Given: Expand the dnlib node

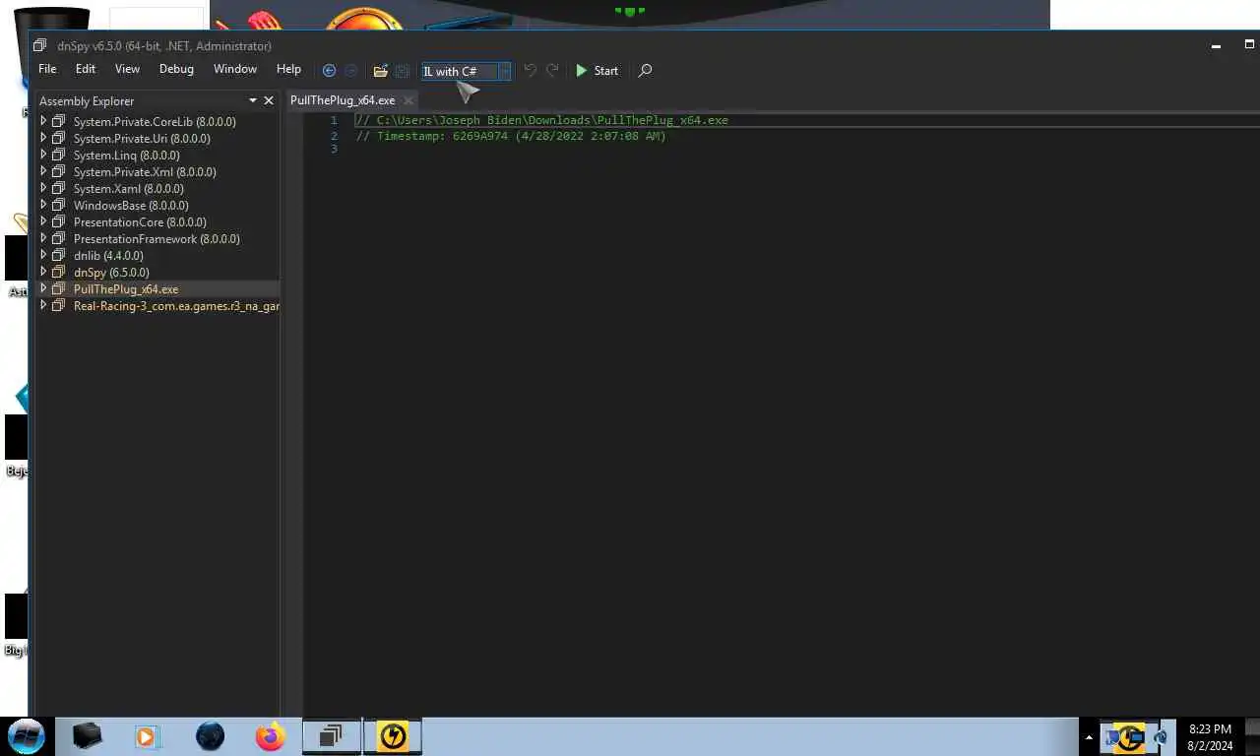Looking at the screenshot, I should pos(43,255).
